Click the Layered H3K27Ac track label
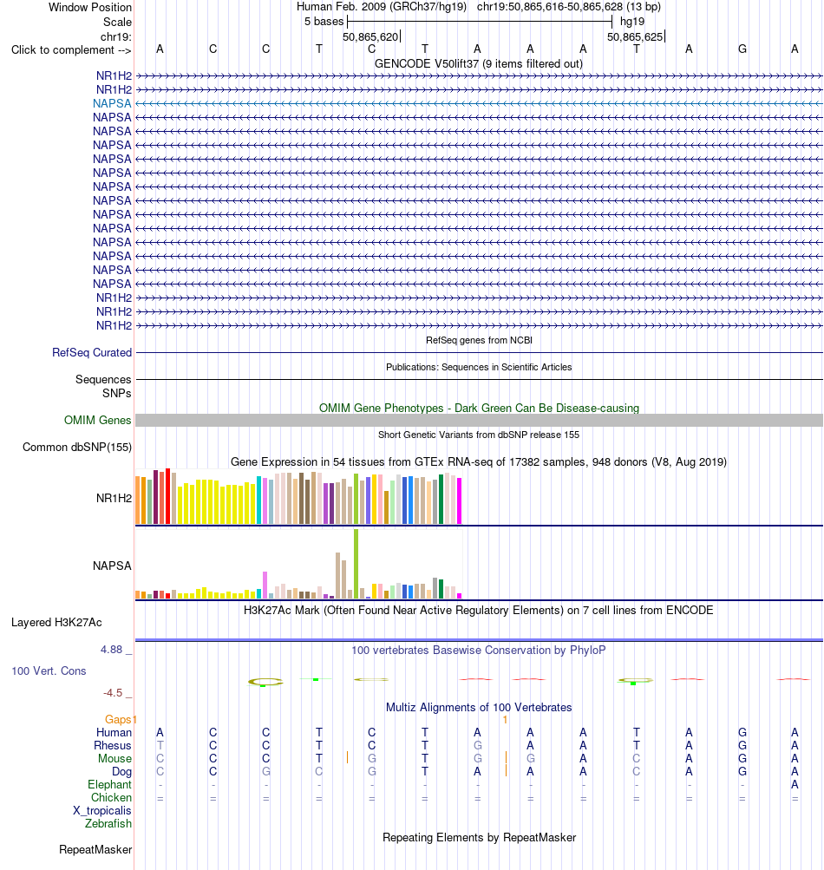The height and width of the screenshot is (870, 824). [56, 623]
